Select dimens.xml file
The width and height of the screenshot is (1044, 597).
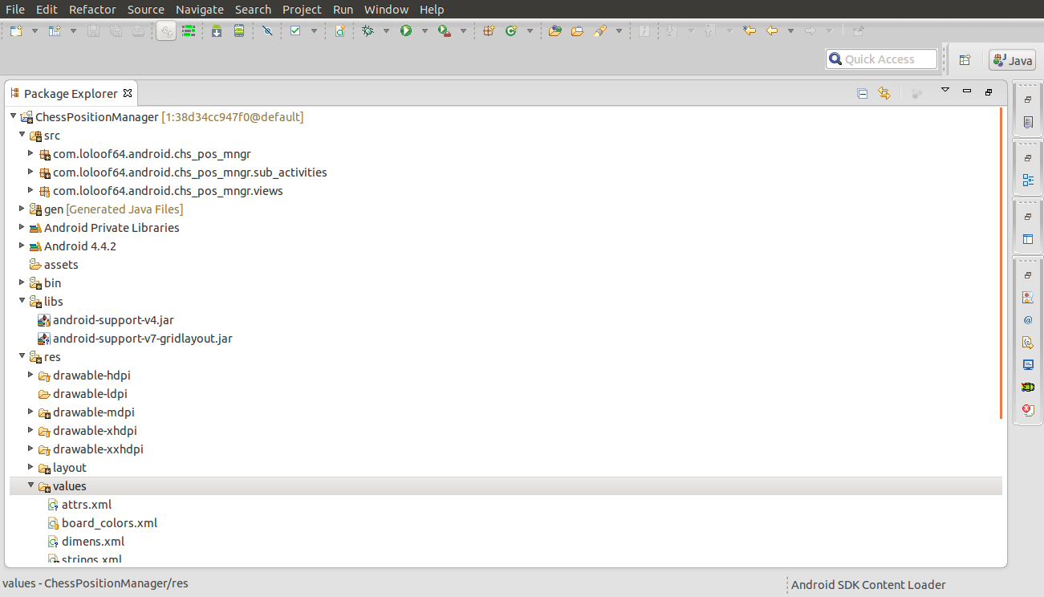93,542
